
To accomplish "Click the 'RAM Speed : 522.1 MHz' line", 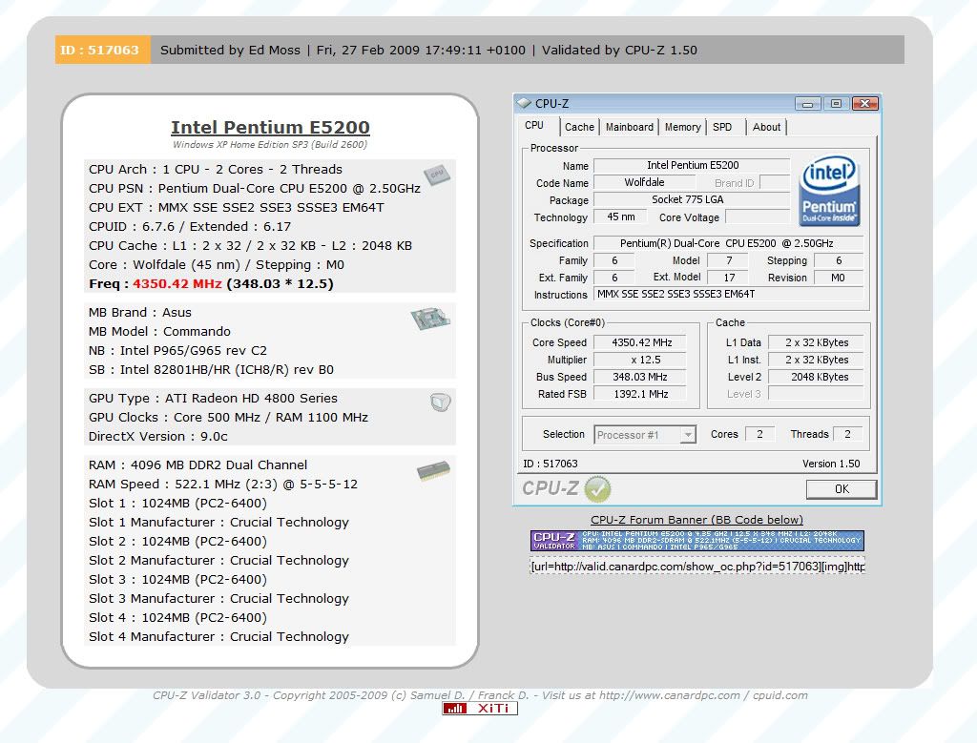I will [223, 484].
